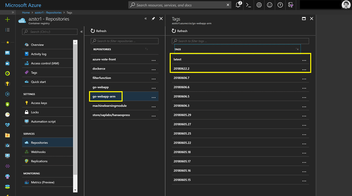Click the filter tags search field
The image size is (352, 196).
tap(240, 41)
